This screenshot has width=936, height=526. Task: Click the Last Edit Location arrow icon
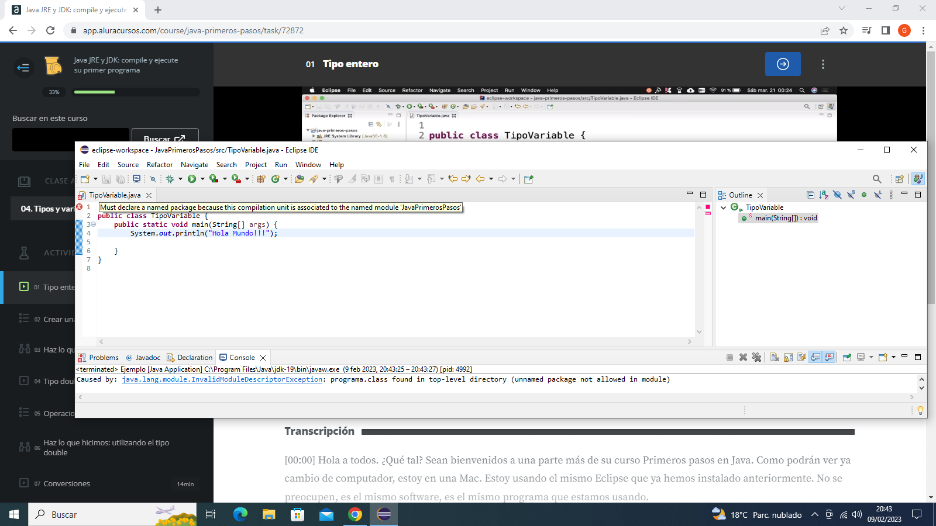[453, 179]
